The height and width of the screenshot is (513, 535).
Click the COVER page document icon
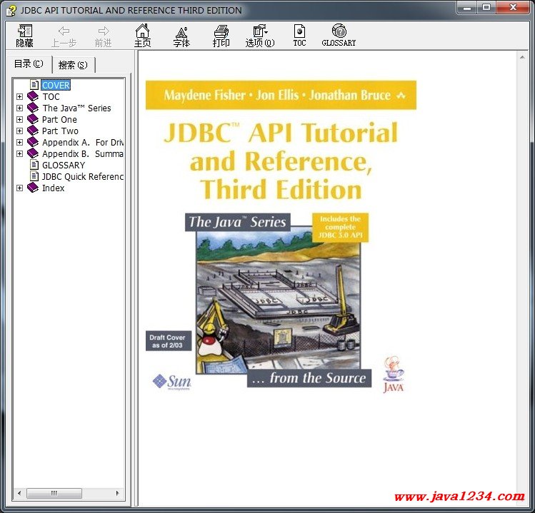click(34, 84)
